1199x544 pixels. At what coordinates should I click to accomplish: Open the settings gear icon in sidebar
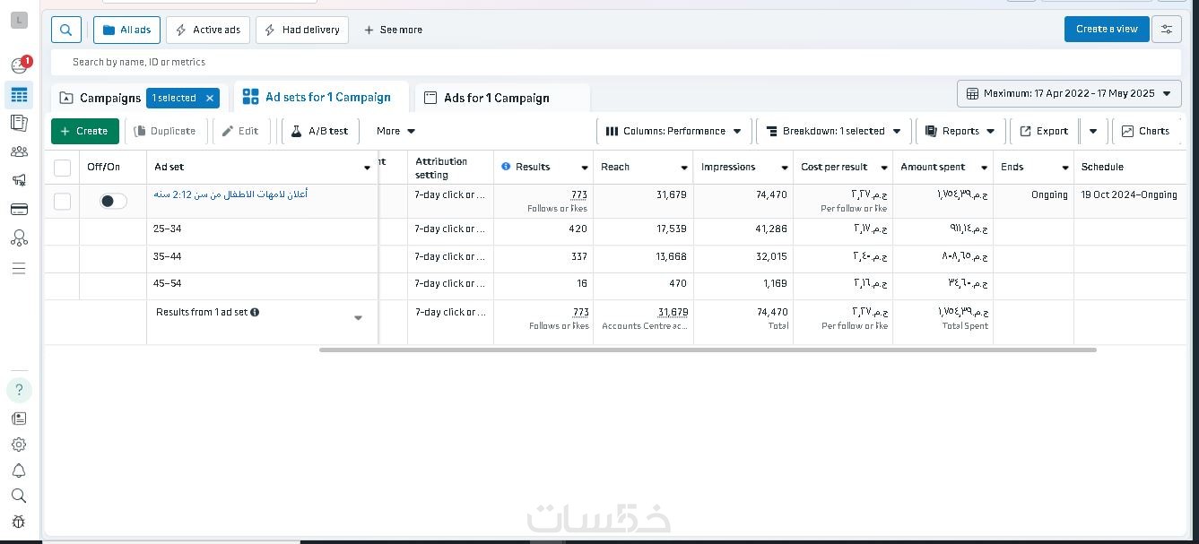coord(19,445)
